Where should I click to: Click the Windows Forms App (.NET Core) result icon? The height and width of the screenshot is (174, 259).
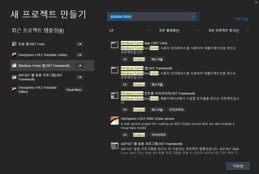tap(114, 45)
